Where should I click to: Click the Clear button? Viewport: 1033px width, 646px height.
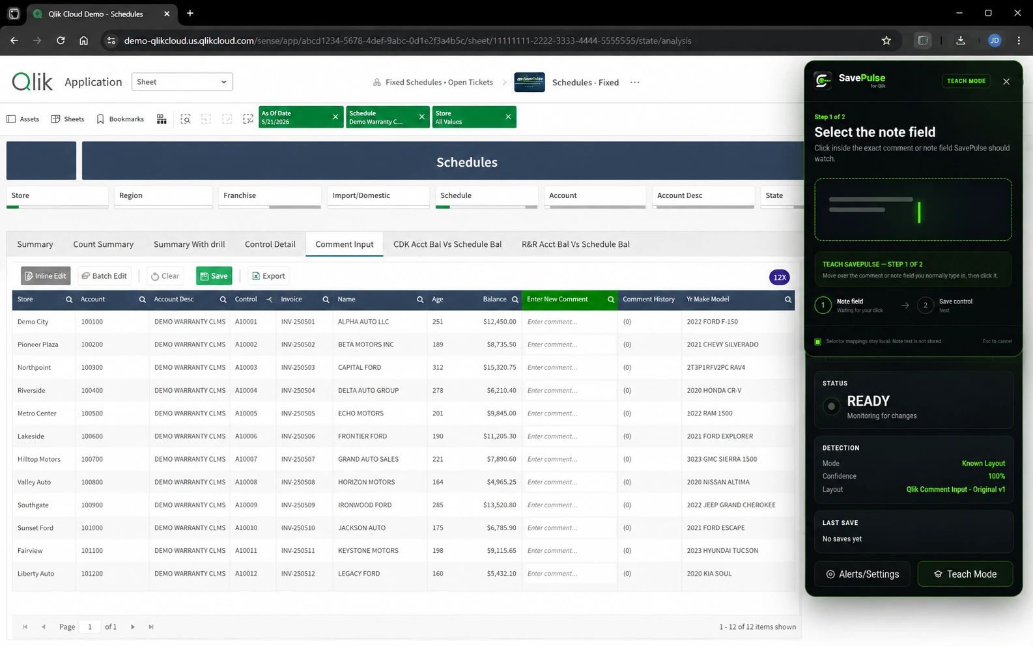165,276
